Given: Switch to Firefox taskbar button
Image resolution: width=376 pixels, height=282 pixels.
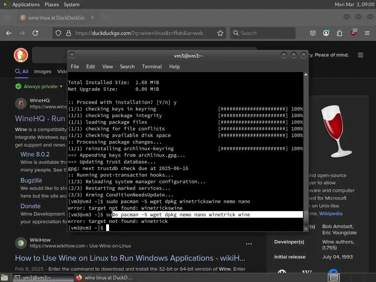Looking at the screenshot, I should click(105, 278).
